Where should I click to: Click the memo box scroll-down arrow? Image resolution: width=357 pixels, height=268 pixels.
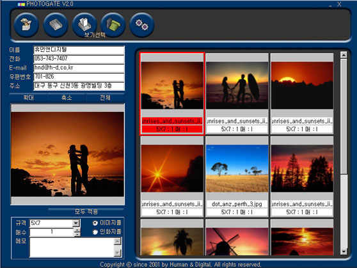tap(118, 253)
